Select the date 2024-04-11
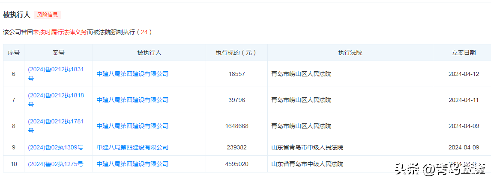The image size is (491, 181). (x=464, y=100)
